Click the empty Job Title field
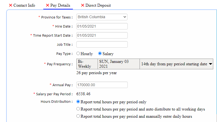 [102, 44]
